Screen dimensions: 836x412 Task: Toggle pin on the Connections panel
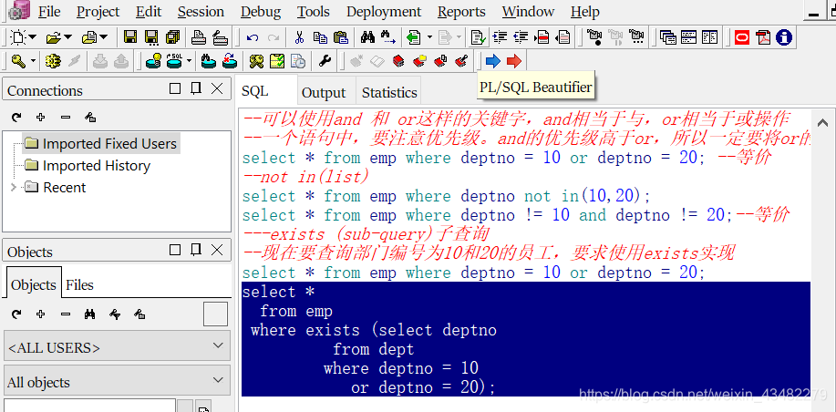coord(196,88)
